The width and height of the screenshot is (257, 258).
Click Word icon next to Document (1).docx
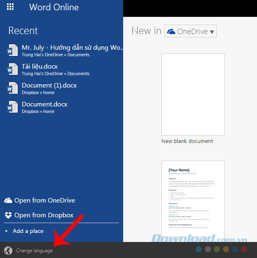coord(13,88)
